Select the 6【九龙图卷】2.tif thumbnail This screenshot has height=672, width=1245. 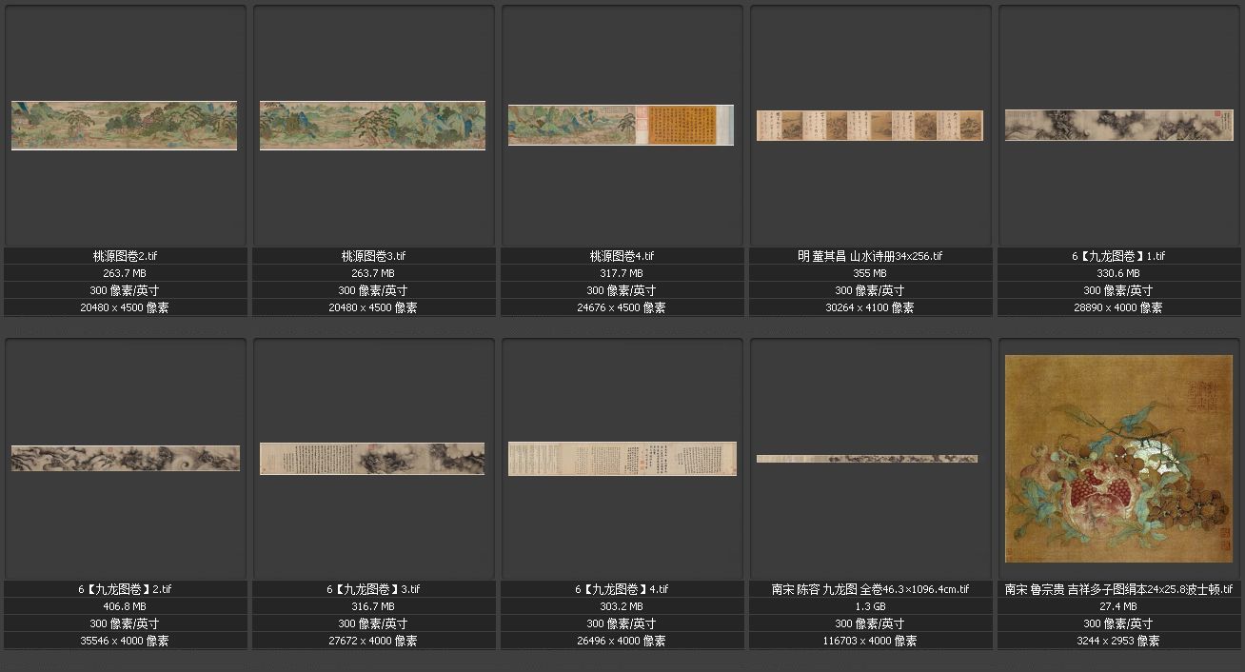click(x=125, y=458)
